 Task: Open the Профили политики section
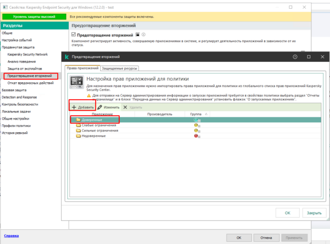pos(16,126)
